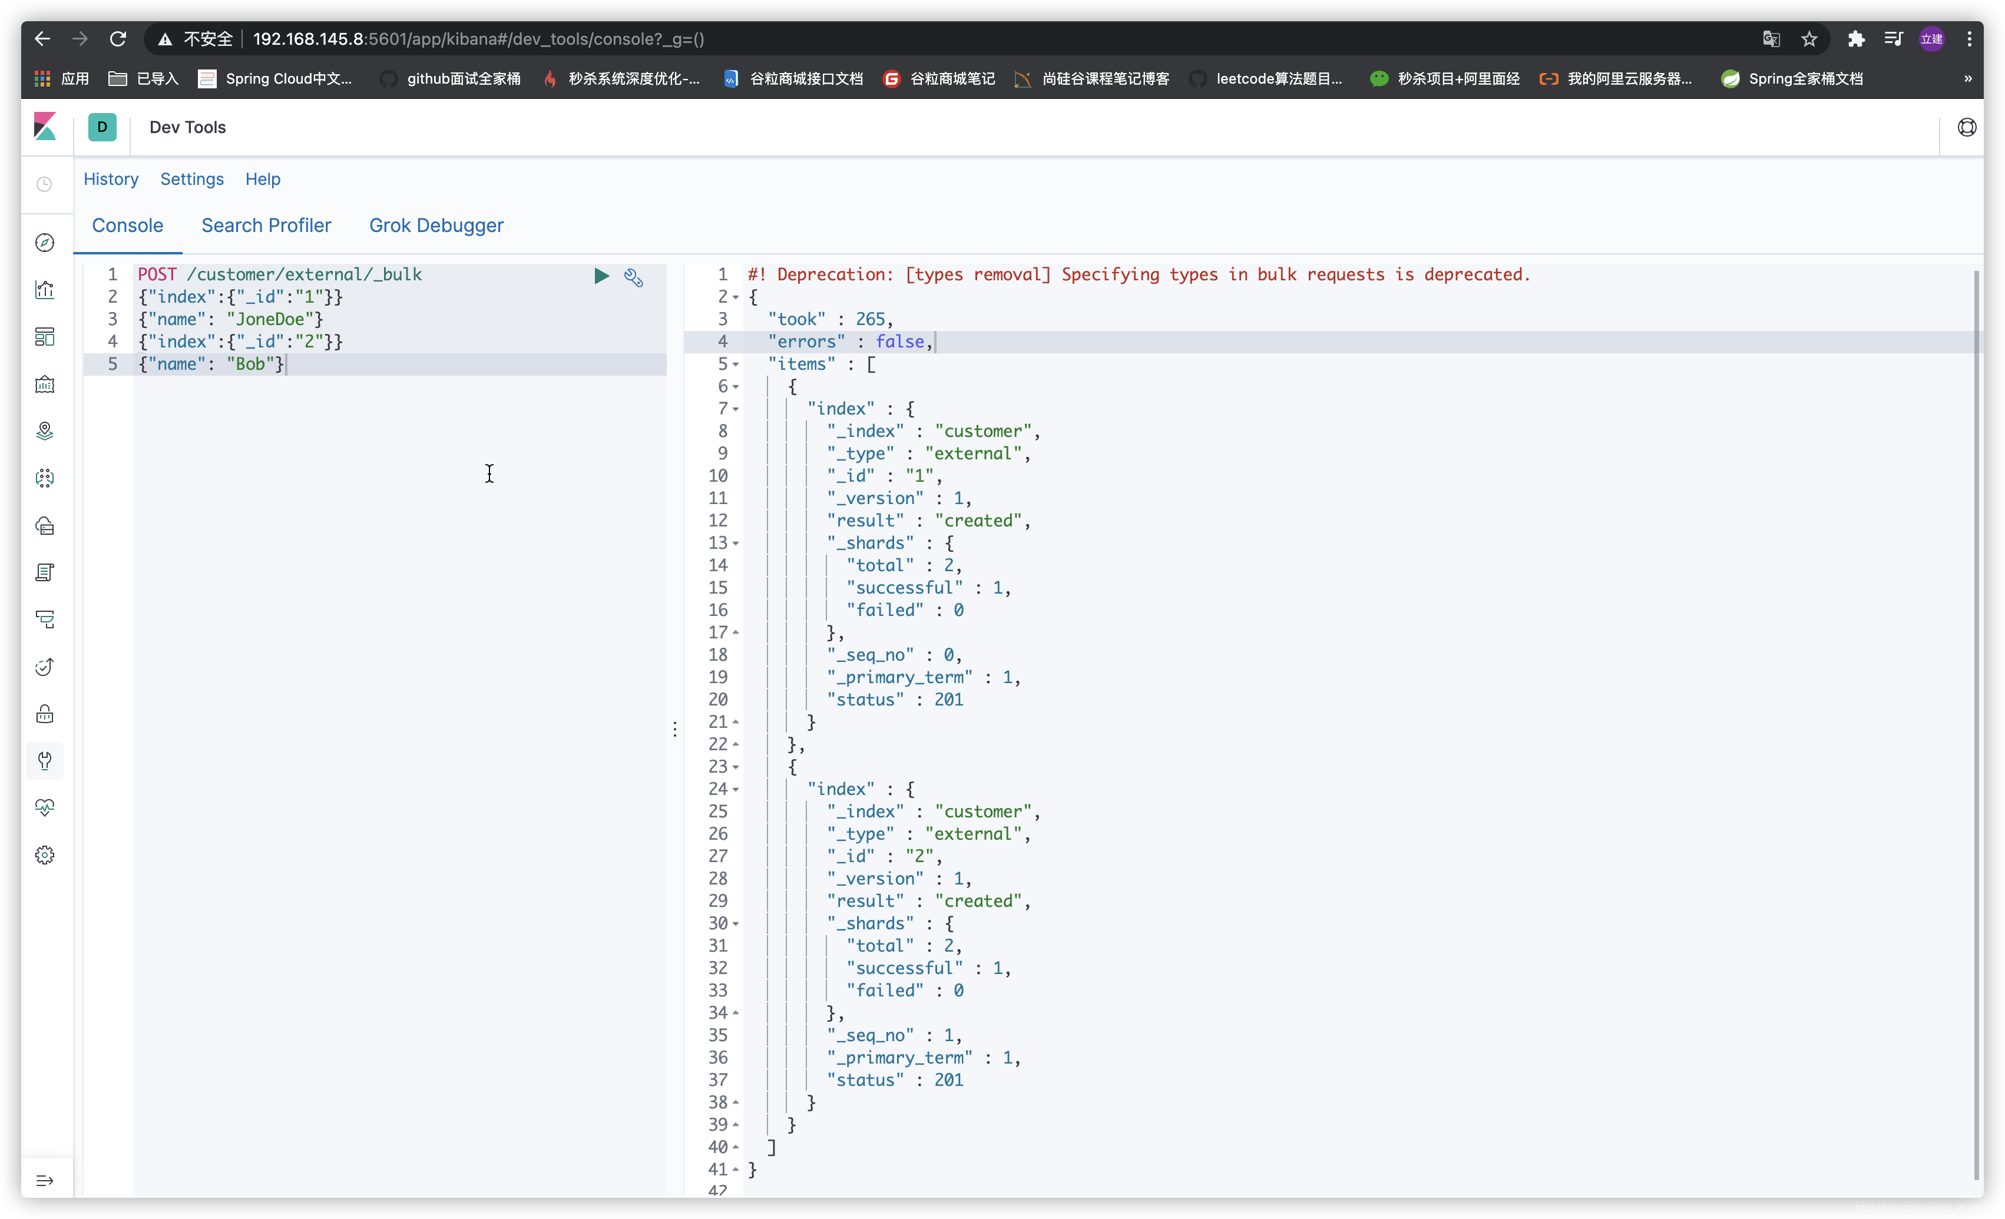Click the Kibana logo

click(x=45, y=127)
